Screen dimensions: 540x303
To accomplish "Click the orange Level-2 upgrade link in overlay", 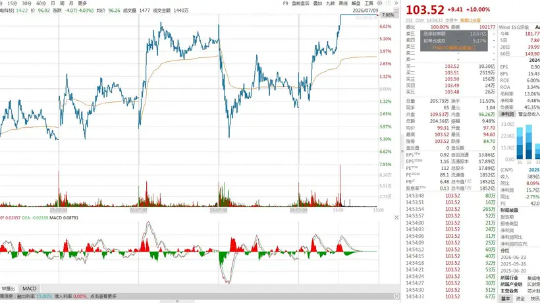I will [454, 48].
